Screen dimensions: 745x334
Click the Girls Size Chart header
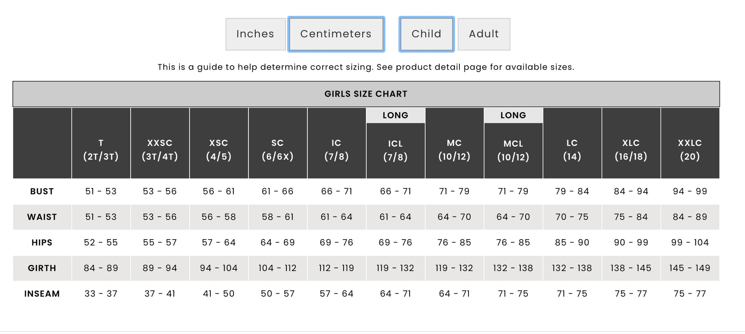pos(366,94)
